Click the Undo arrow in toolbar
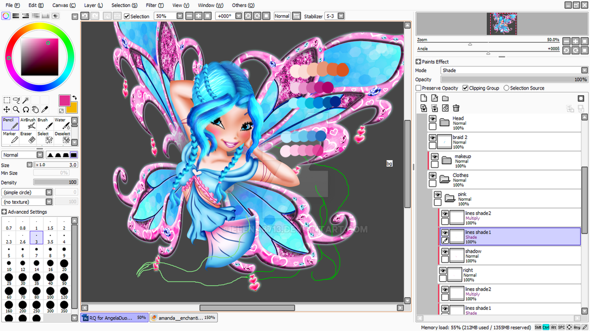Image resolution: width=590 pixels, height=331 pixels. point(85,16)
